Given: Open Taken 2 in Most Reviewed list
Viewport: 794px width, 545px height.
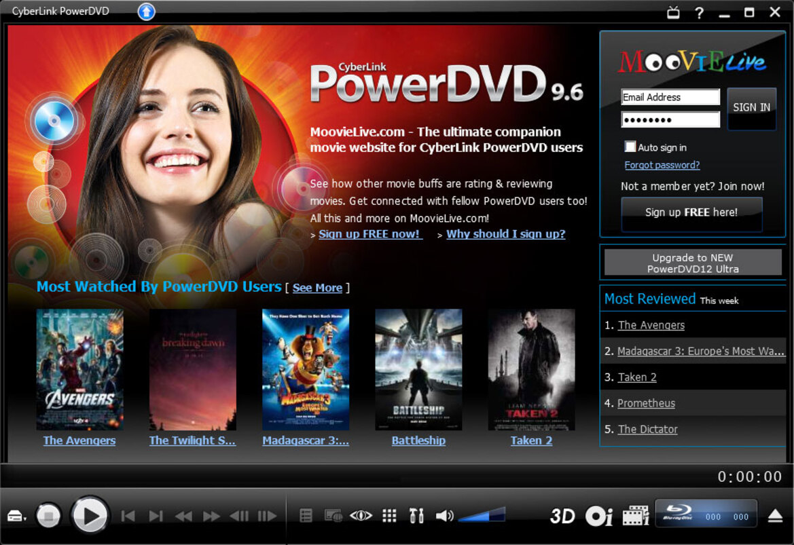Looking at the screenshot, I should [x=638, y=377].
